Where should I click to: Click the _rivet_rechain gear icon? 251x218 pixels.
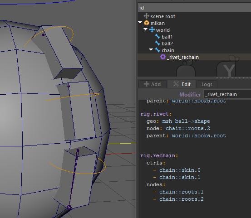pyautogui.click(x=163, y=57)
